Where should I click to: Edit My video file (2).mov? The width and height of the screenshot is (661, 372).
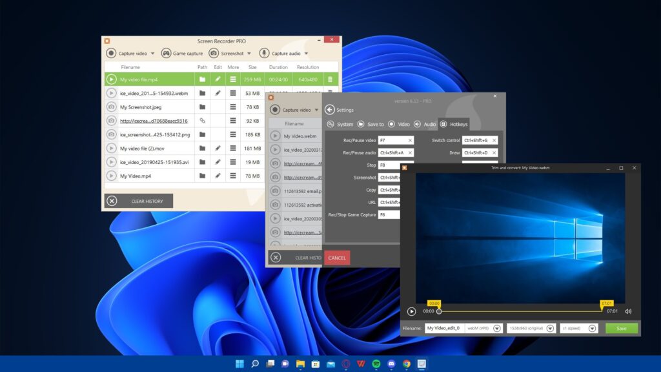(x=218, y=148)
